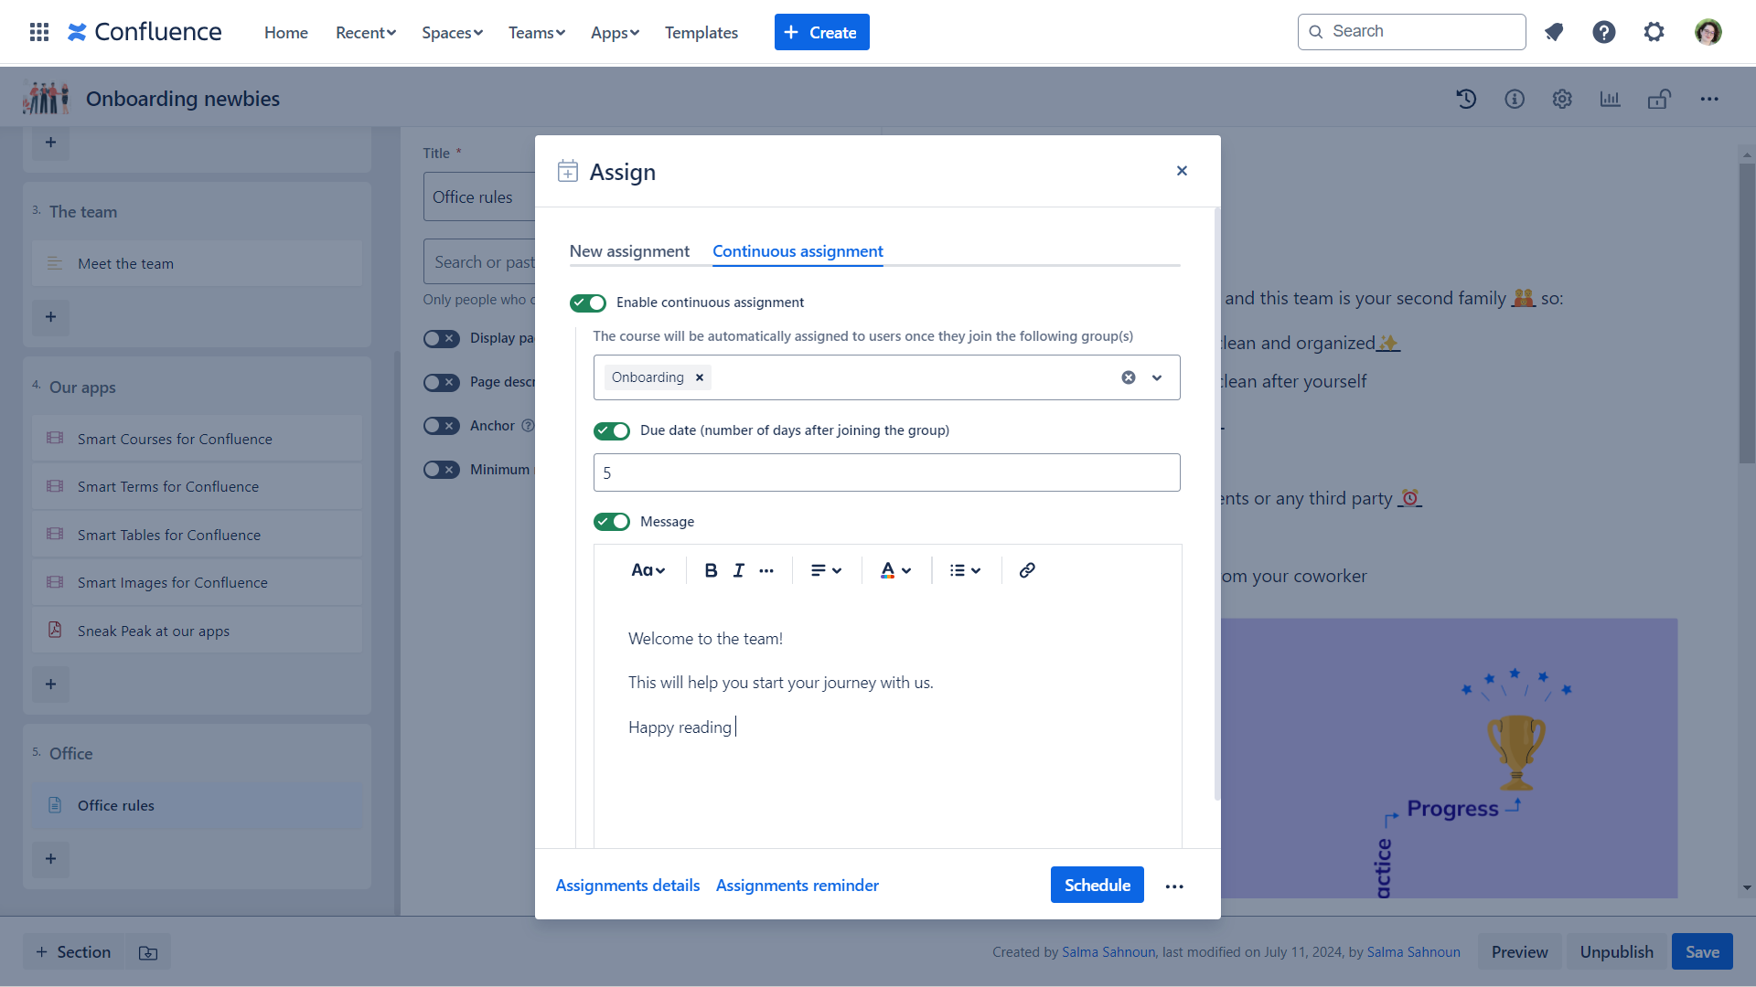Open the Templates menu item

[701, 33]
